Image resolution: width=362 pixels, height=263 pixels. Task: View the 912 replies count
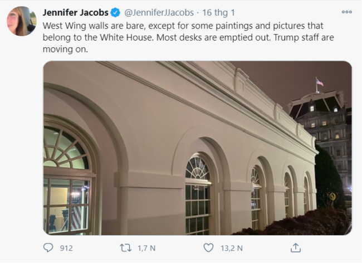click(x=66, y=248)
